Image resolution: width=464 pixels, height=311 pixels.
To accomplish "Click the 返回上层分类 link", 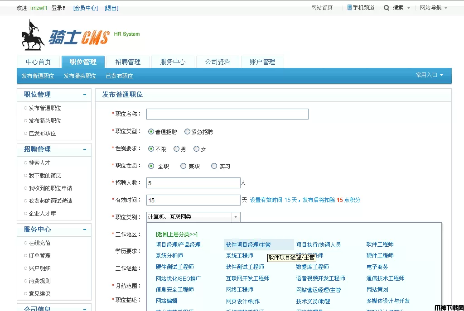I will [176, 234].
